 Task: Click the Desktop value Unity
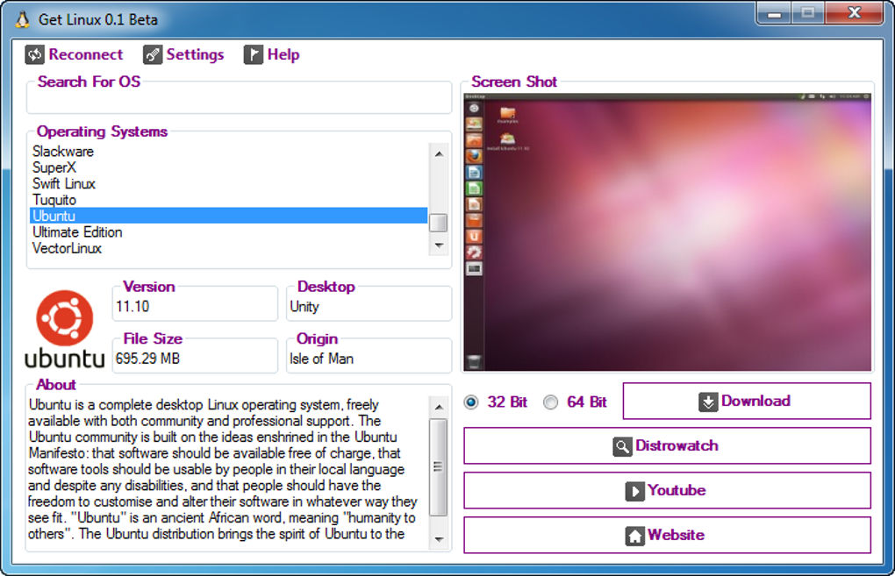(x=304, y=307)
